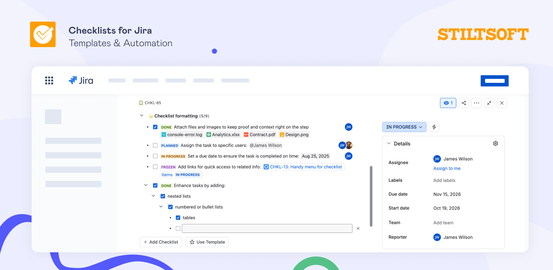Remove the empty checklist item with X
This screenshot has height=270, width=553.
tap(358, 228)
